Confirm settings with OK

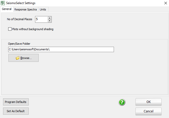(149, 102)
